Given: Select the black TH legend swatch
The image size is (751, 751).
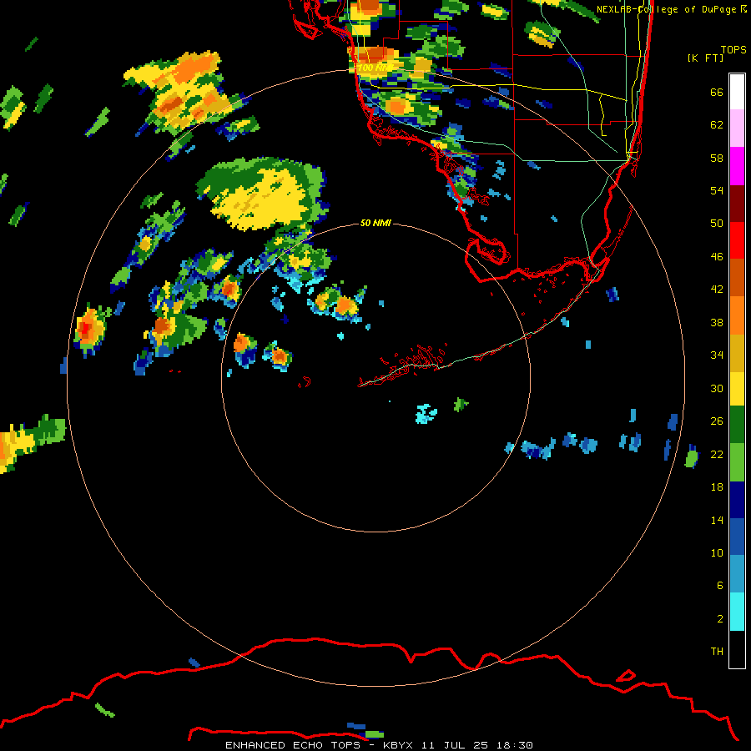Looking at the screenshot, I should [737, 649].
